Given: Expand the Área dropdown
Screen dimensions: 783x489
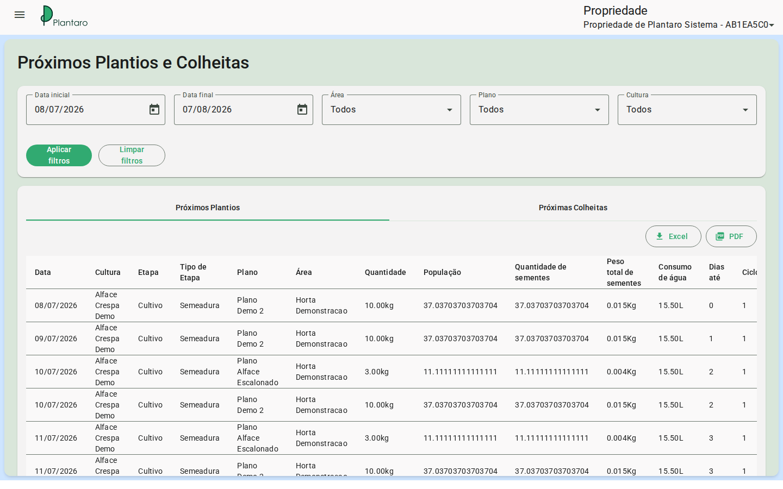Looking at the screenshot, I should tap(391, 110).
